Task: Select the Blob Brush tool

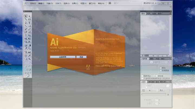Action: coord(26,32)
